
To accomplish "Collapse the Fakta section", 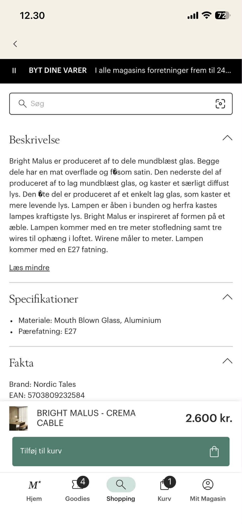I will coord(227,361).
